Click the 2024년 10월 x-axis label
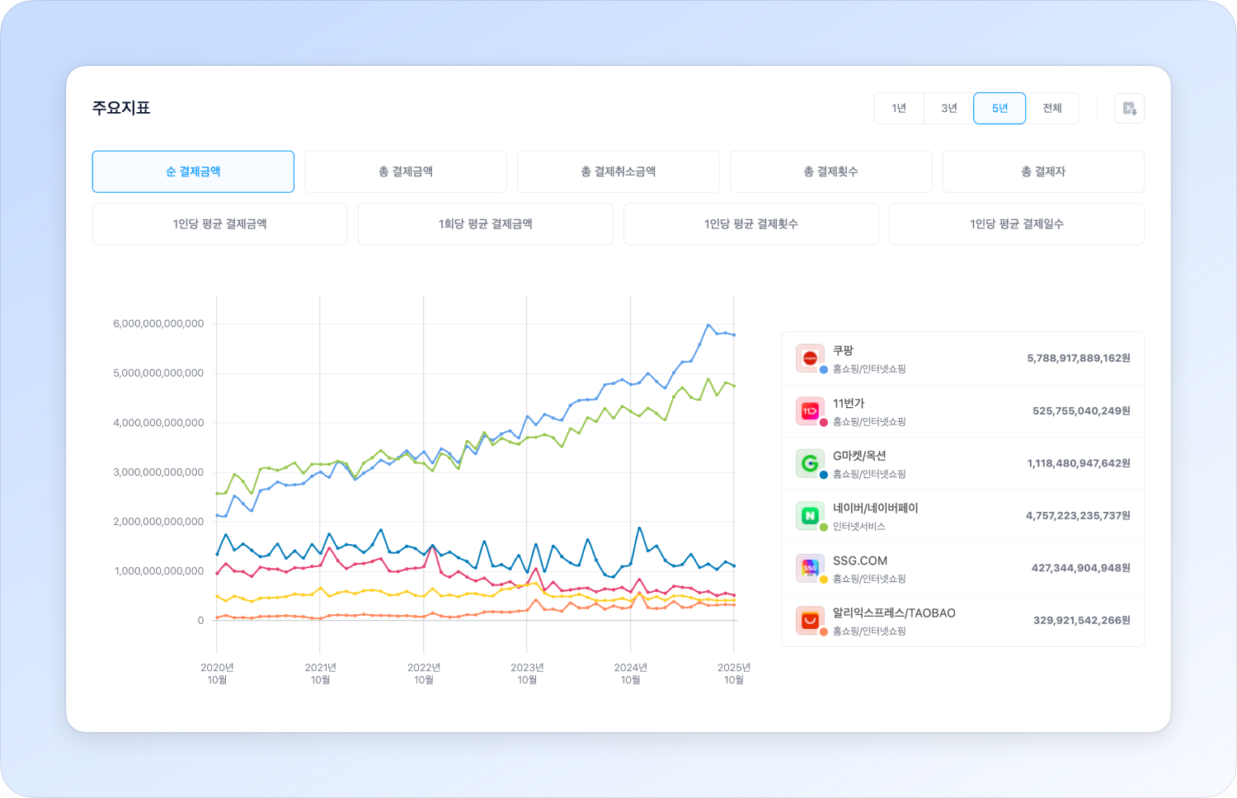 (630, 674)
